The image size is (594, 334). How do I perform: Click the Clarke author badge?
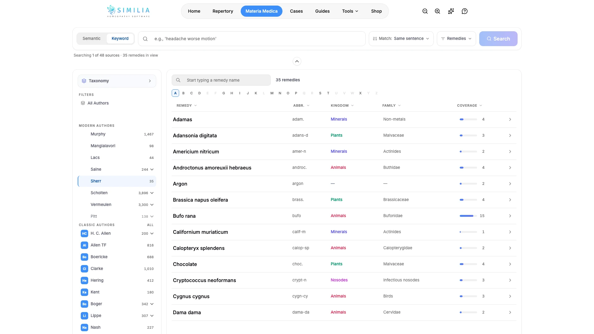(x=84, y=269)
